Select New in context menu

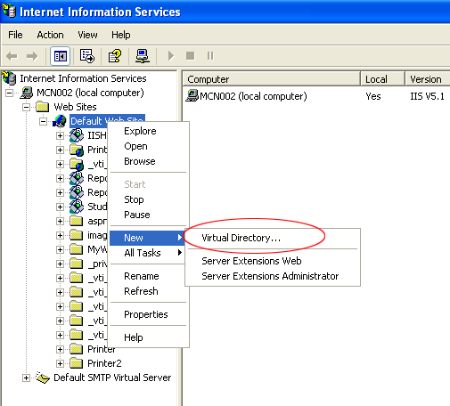pyautogui.click(x=147, y=238)
